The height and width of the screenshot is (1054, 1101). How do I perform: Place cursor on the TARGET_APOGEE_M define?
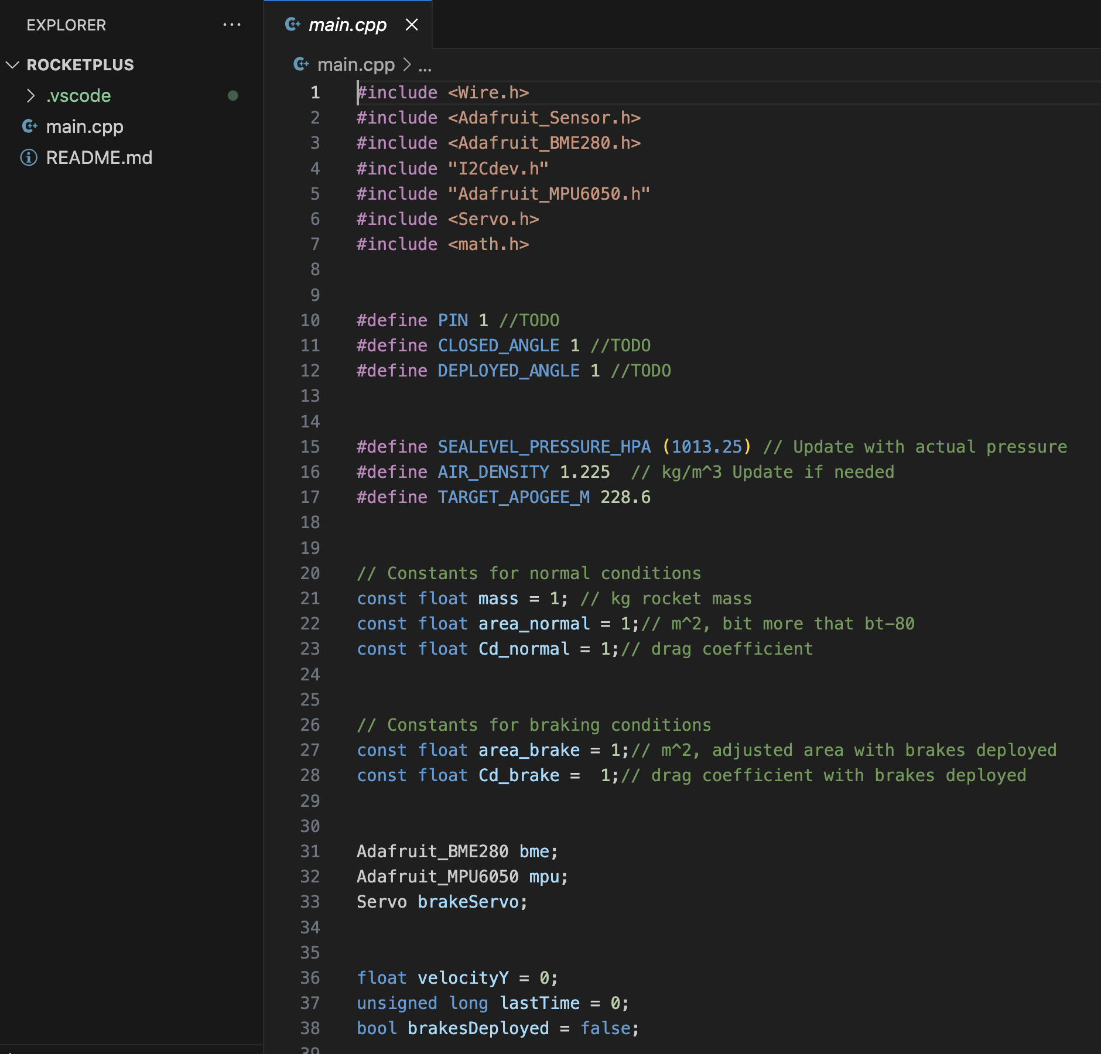coord(514,497)
